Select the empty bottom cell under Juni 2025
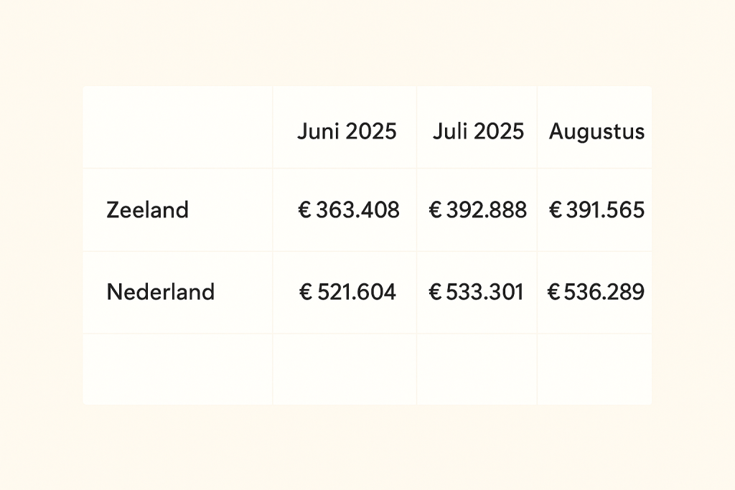This screenshot has width=735, height=490. pos(345,369)
